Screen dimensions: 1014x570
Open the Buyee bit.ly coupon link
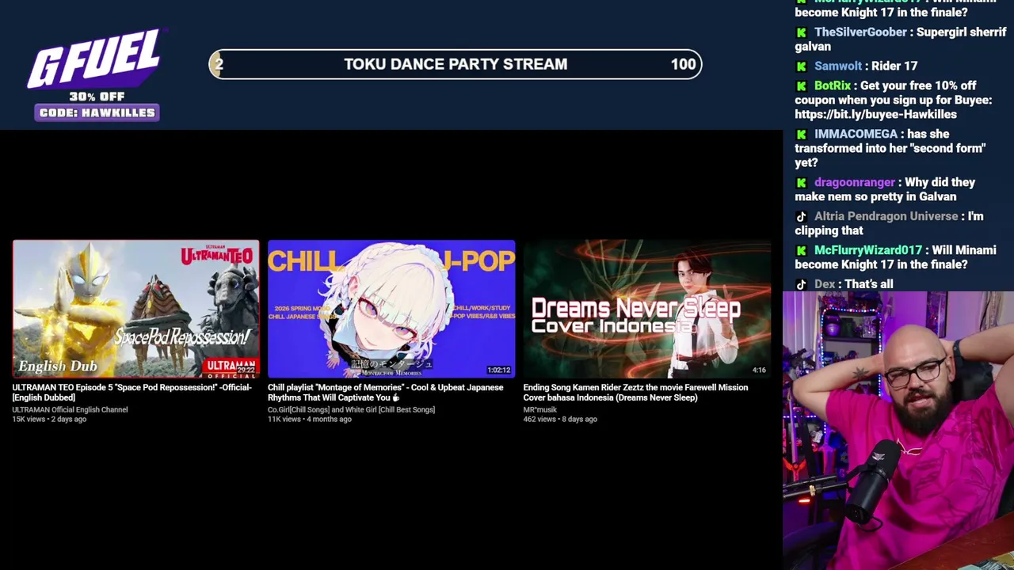pos(875,114)
